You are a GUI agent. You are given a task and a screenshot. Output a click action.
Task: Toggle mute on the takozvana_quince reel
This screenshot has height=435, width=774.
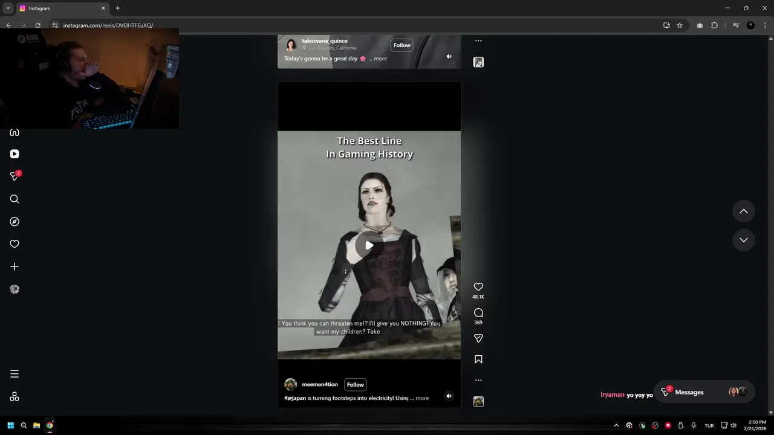pyautogui.click(x=449, y=57)
